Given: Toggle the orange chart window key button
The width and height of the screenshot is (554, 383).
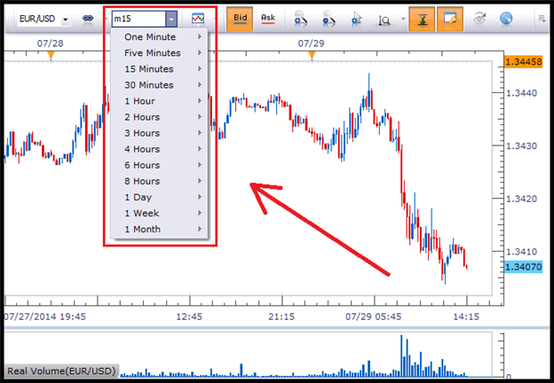Looking at the screenshot, I should pos(450,19).
